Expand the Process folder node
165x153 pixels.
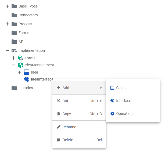click(x=7, y=24)
